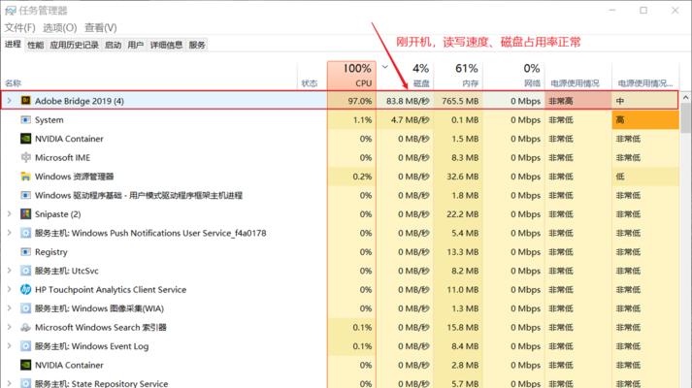Open the 文件(F) menu
Viewport: 692px width, 388px height.
[x=19, y=28]
